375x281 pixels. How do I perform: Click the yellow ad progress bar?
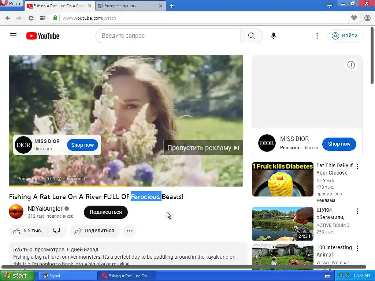coord(68,186)
